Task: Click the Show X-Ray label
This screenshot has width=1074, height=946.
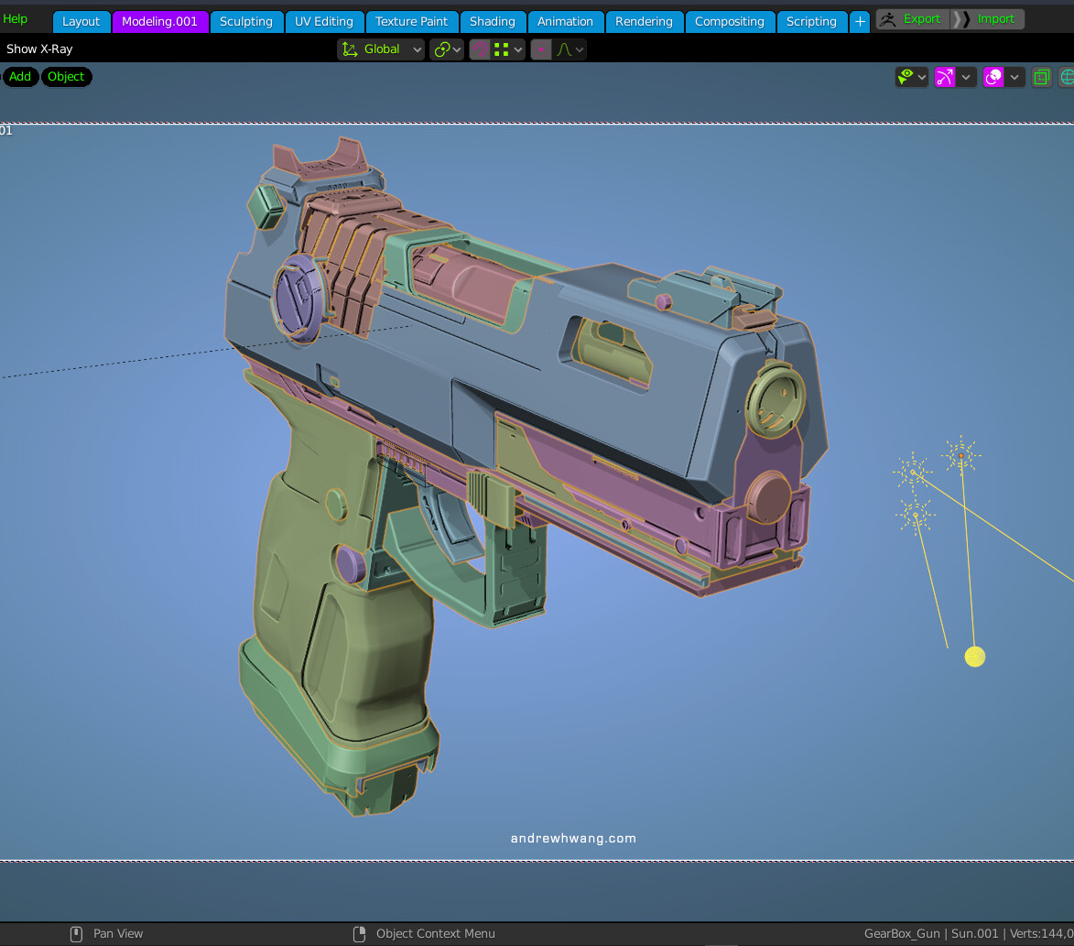Action: point(39,49)
